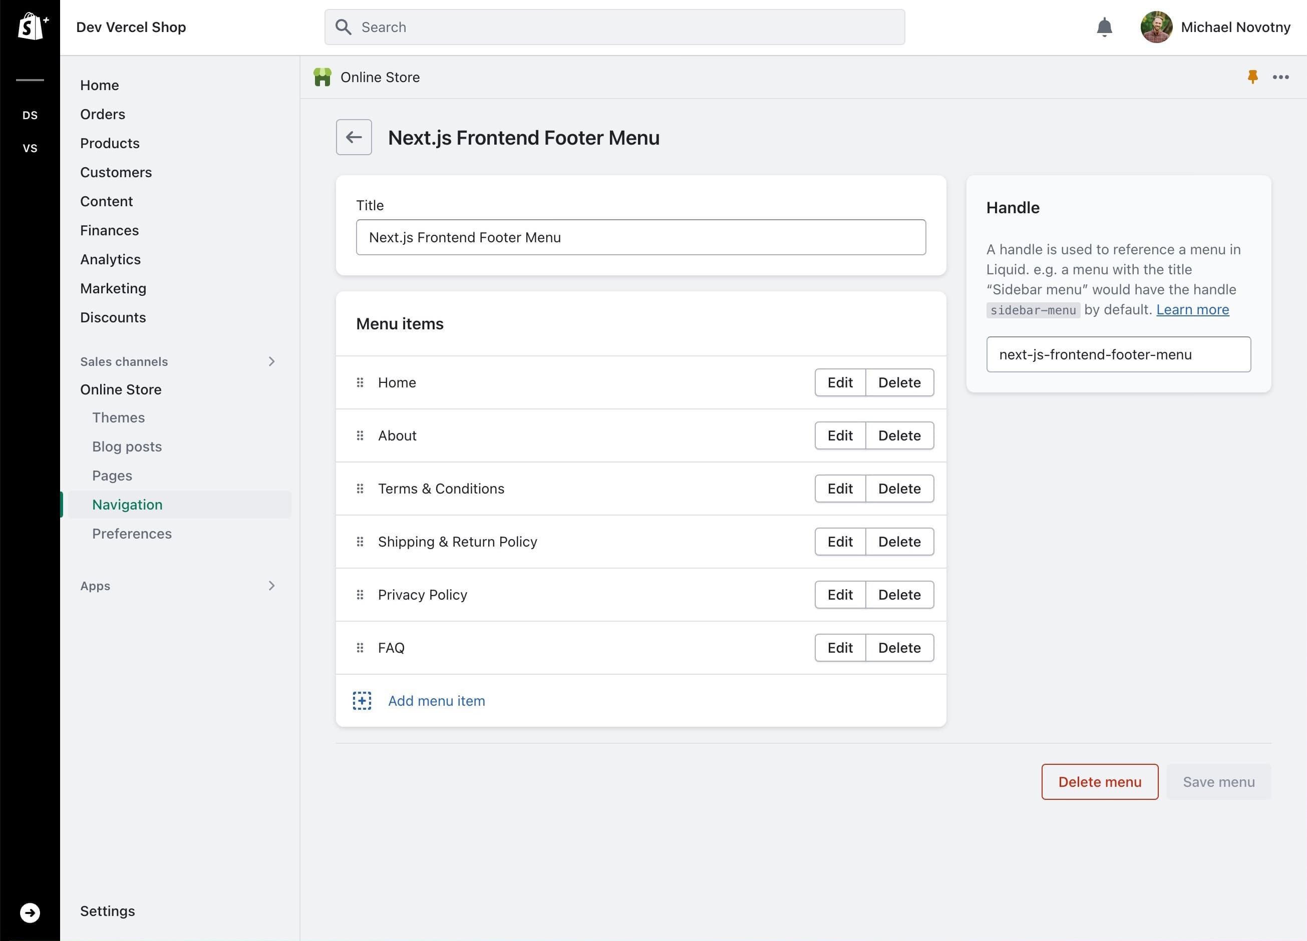
Task: Open Themes under Online Store
Action: point(118,417)
